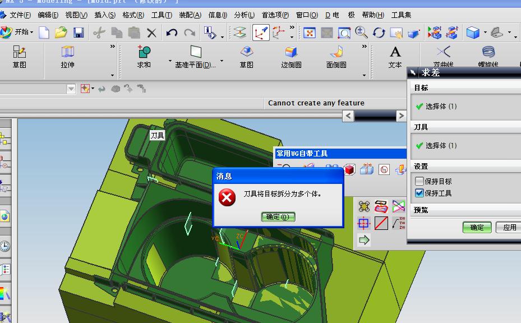Open the 视图(V) menu
This screenshot has height=323, width=521.
[76, 15]
